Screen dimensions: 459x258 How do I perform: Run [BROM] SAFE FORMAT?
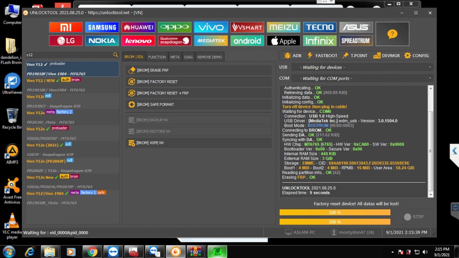click(x=199, y=104)
